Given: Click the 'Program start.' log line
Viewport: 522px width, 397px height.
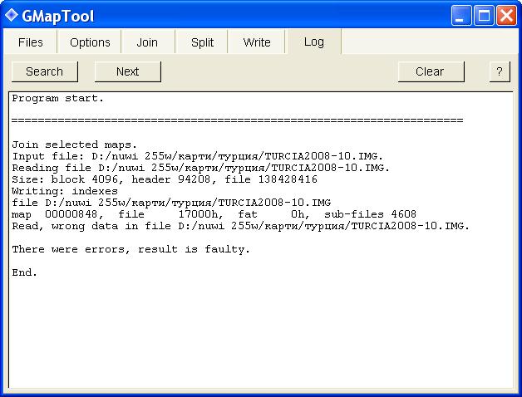Looking at the screenshot, I should click(x=58, y=98).
